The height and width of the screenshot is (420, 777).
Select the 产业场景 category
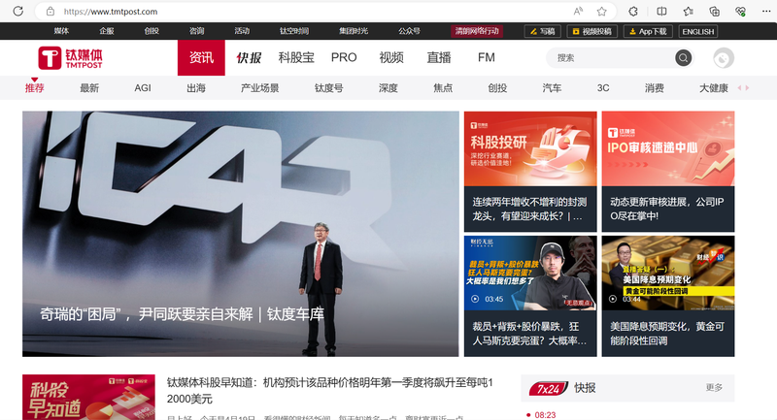coord(259,88)
